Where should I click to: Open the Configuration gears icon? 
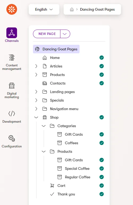coord(12,138)
